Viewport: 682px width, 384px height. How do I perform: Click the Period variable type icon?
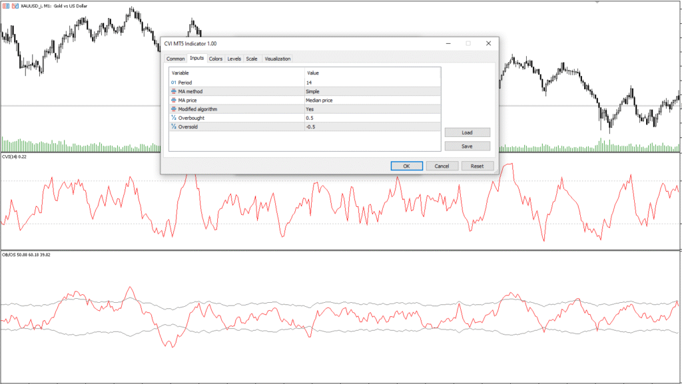[174, 83]
